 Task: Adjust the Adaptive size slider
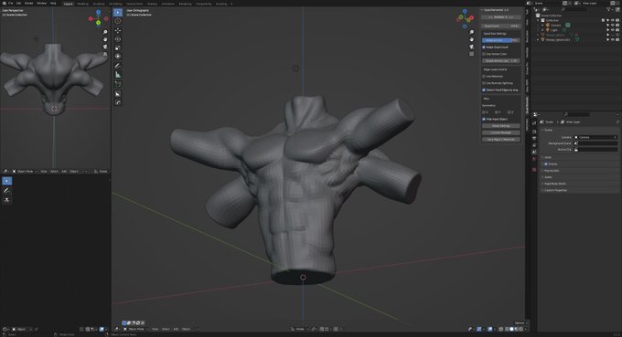coord(501,40)
